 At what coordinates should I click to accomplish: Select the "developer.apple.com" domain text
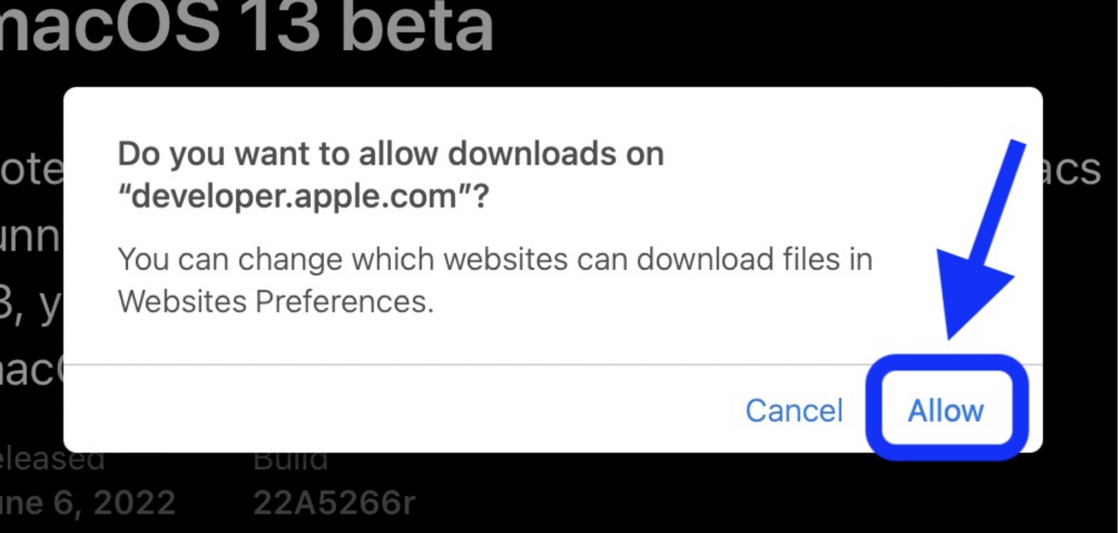(294, 196)
